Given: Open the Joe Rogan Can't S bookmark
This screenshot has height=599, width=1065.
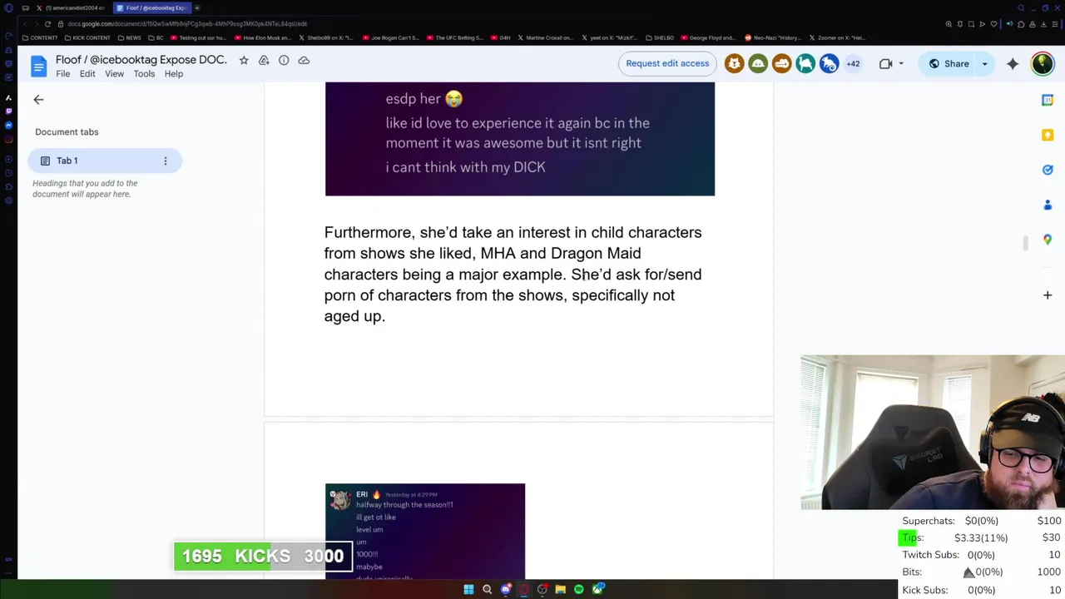Looking at the screenshot, I should pos(390,37).
